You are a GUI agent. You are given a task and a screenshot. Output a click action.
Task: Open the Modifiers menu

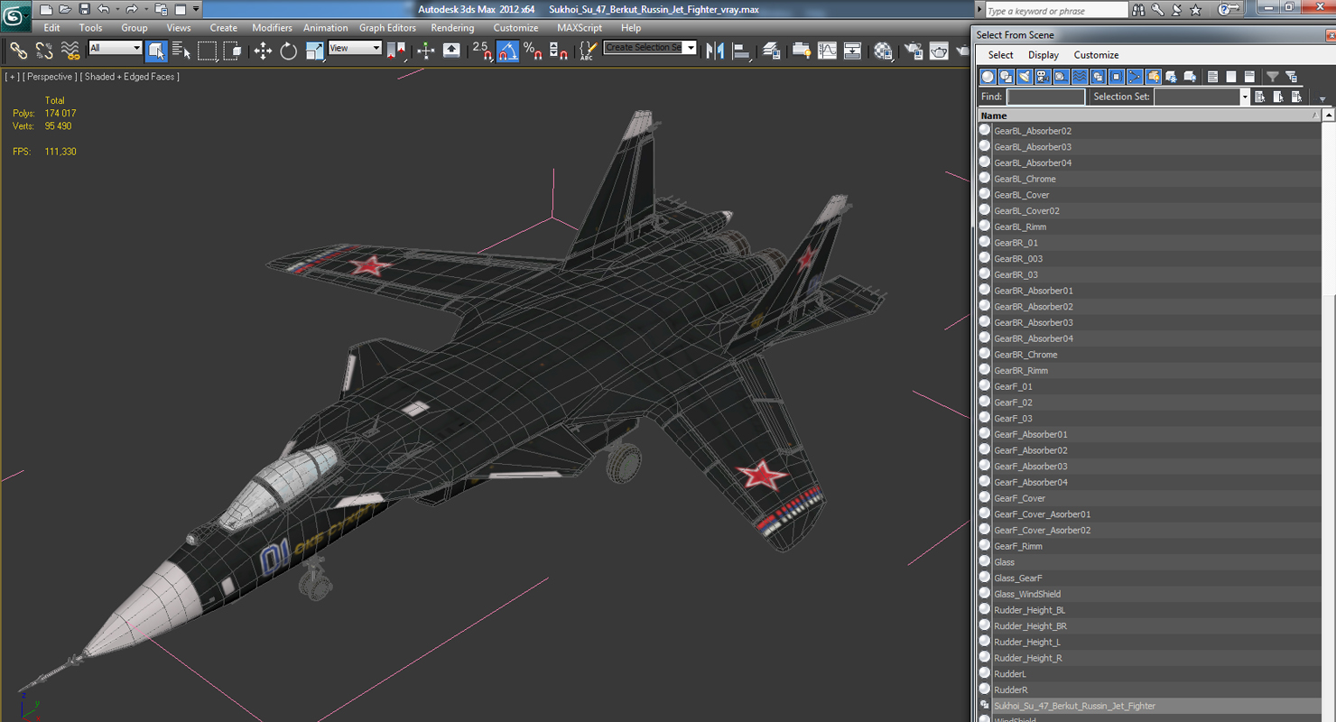(x=272, y=28)
